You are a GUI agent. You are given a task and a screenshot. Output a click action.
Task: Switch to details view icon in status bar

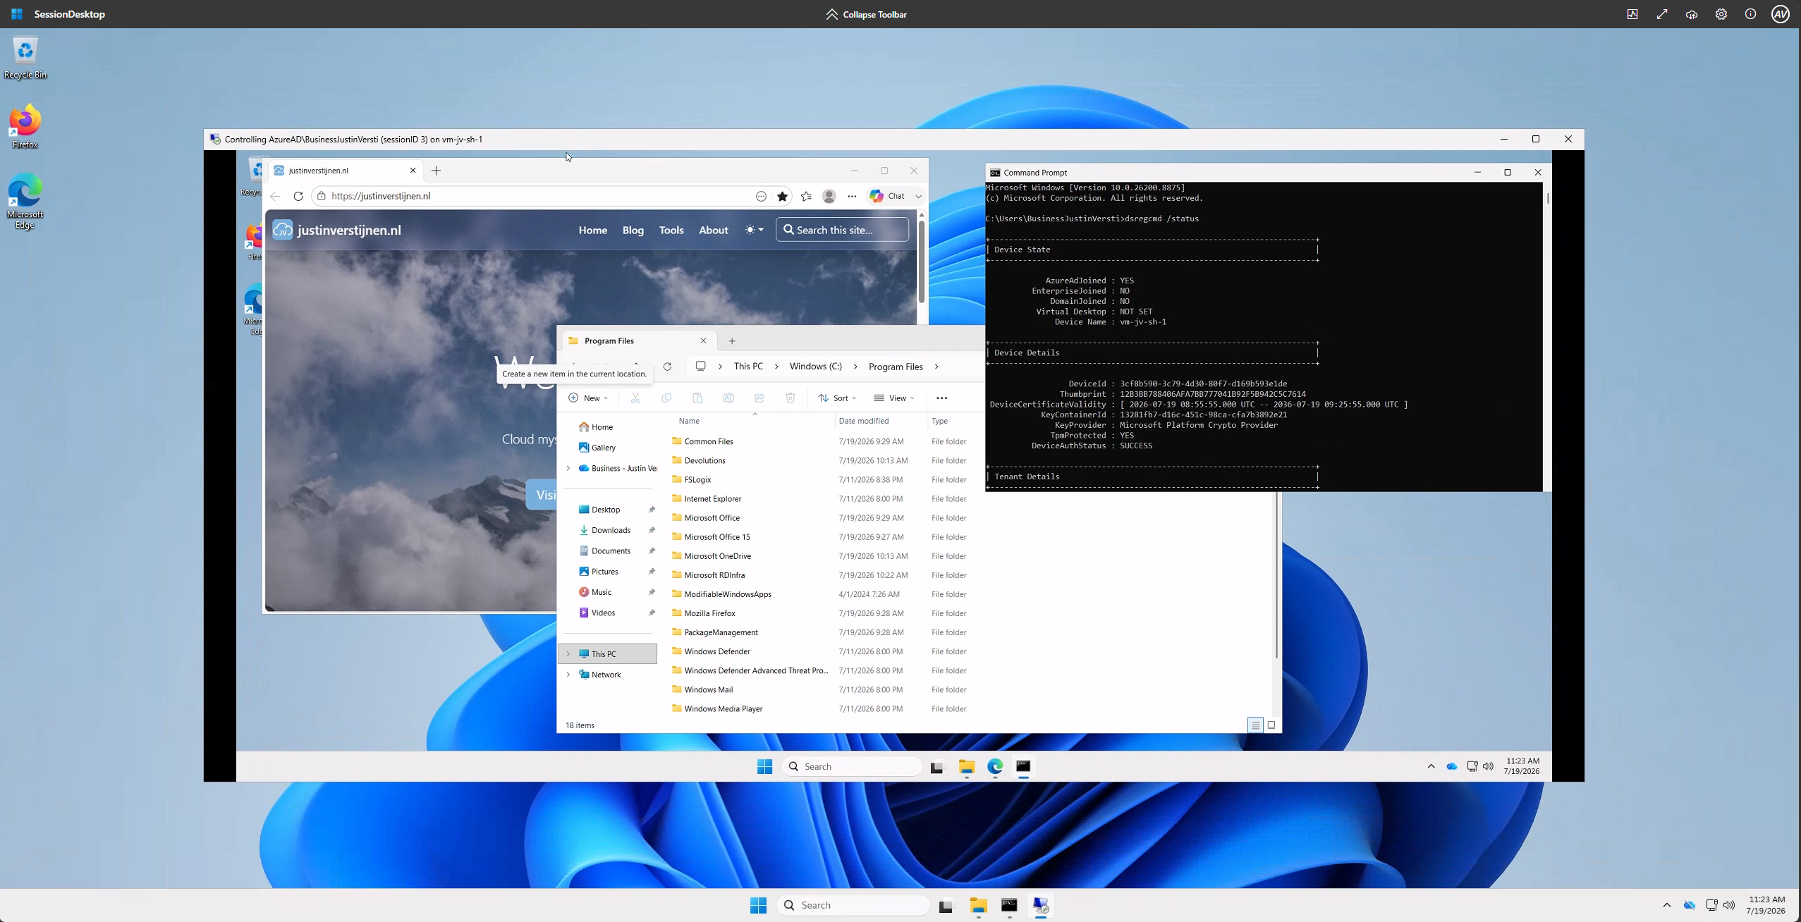1255,725
